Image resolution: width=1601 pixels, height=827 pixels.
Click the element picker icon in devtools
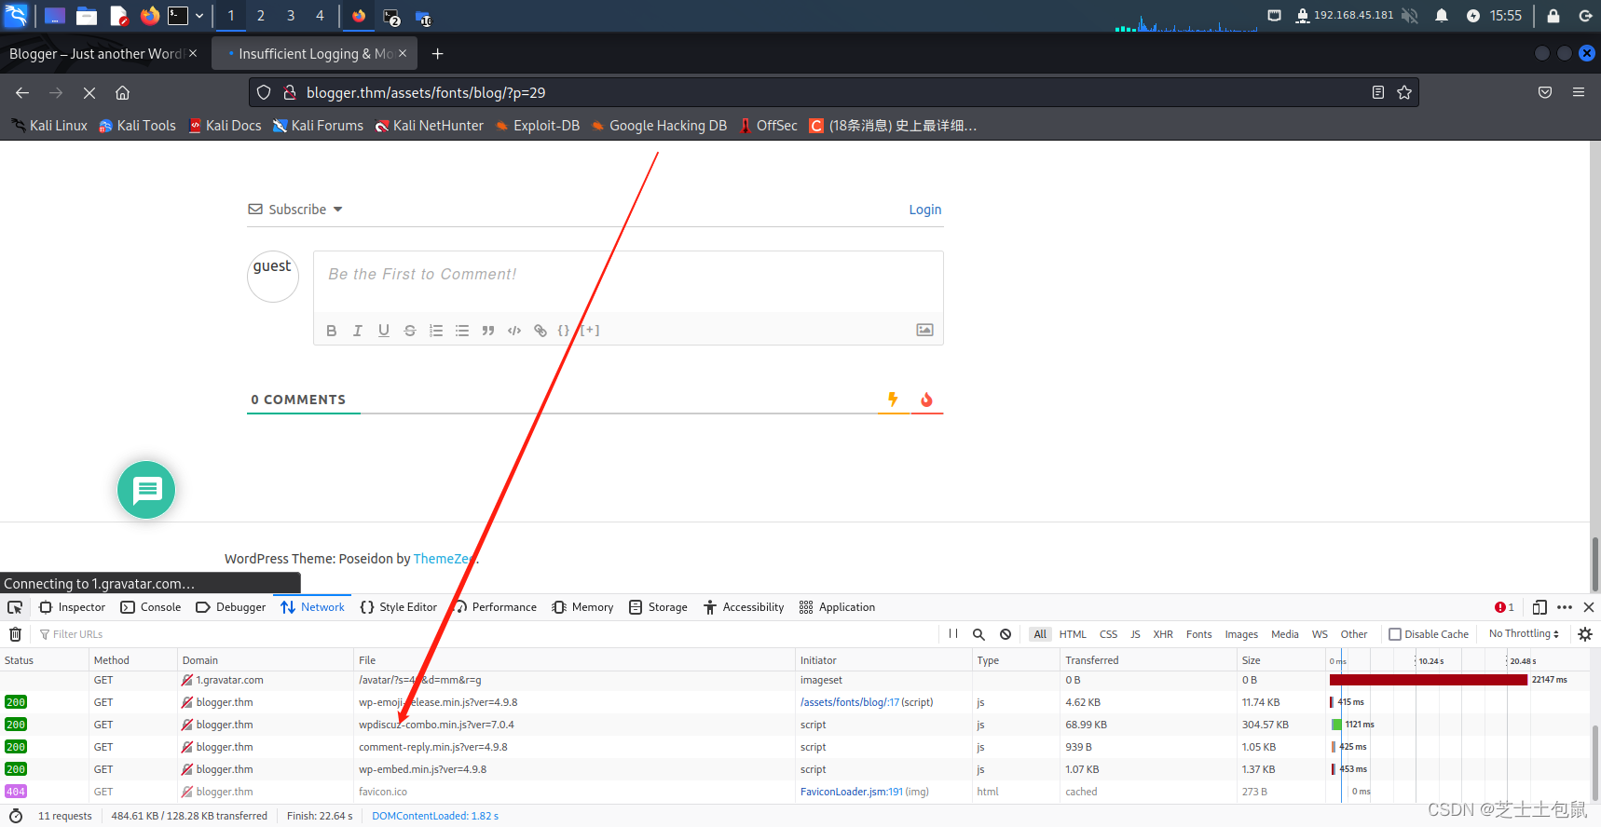(15, 607)
